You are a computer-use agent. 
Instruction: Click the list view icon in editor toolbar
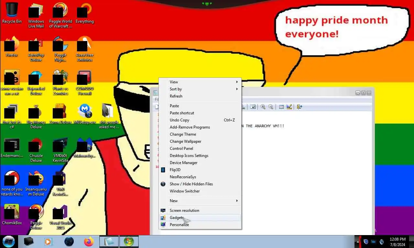[x=281, y=107]
